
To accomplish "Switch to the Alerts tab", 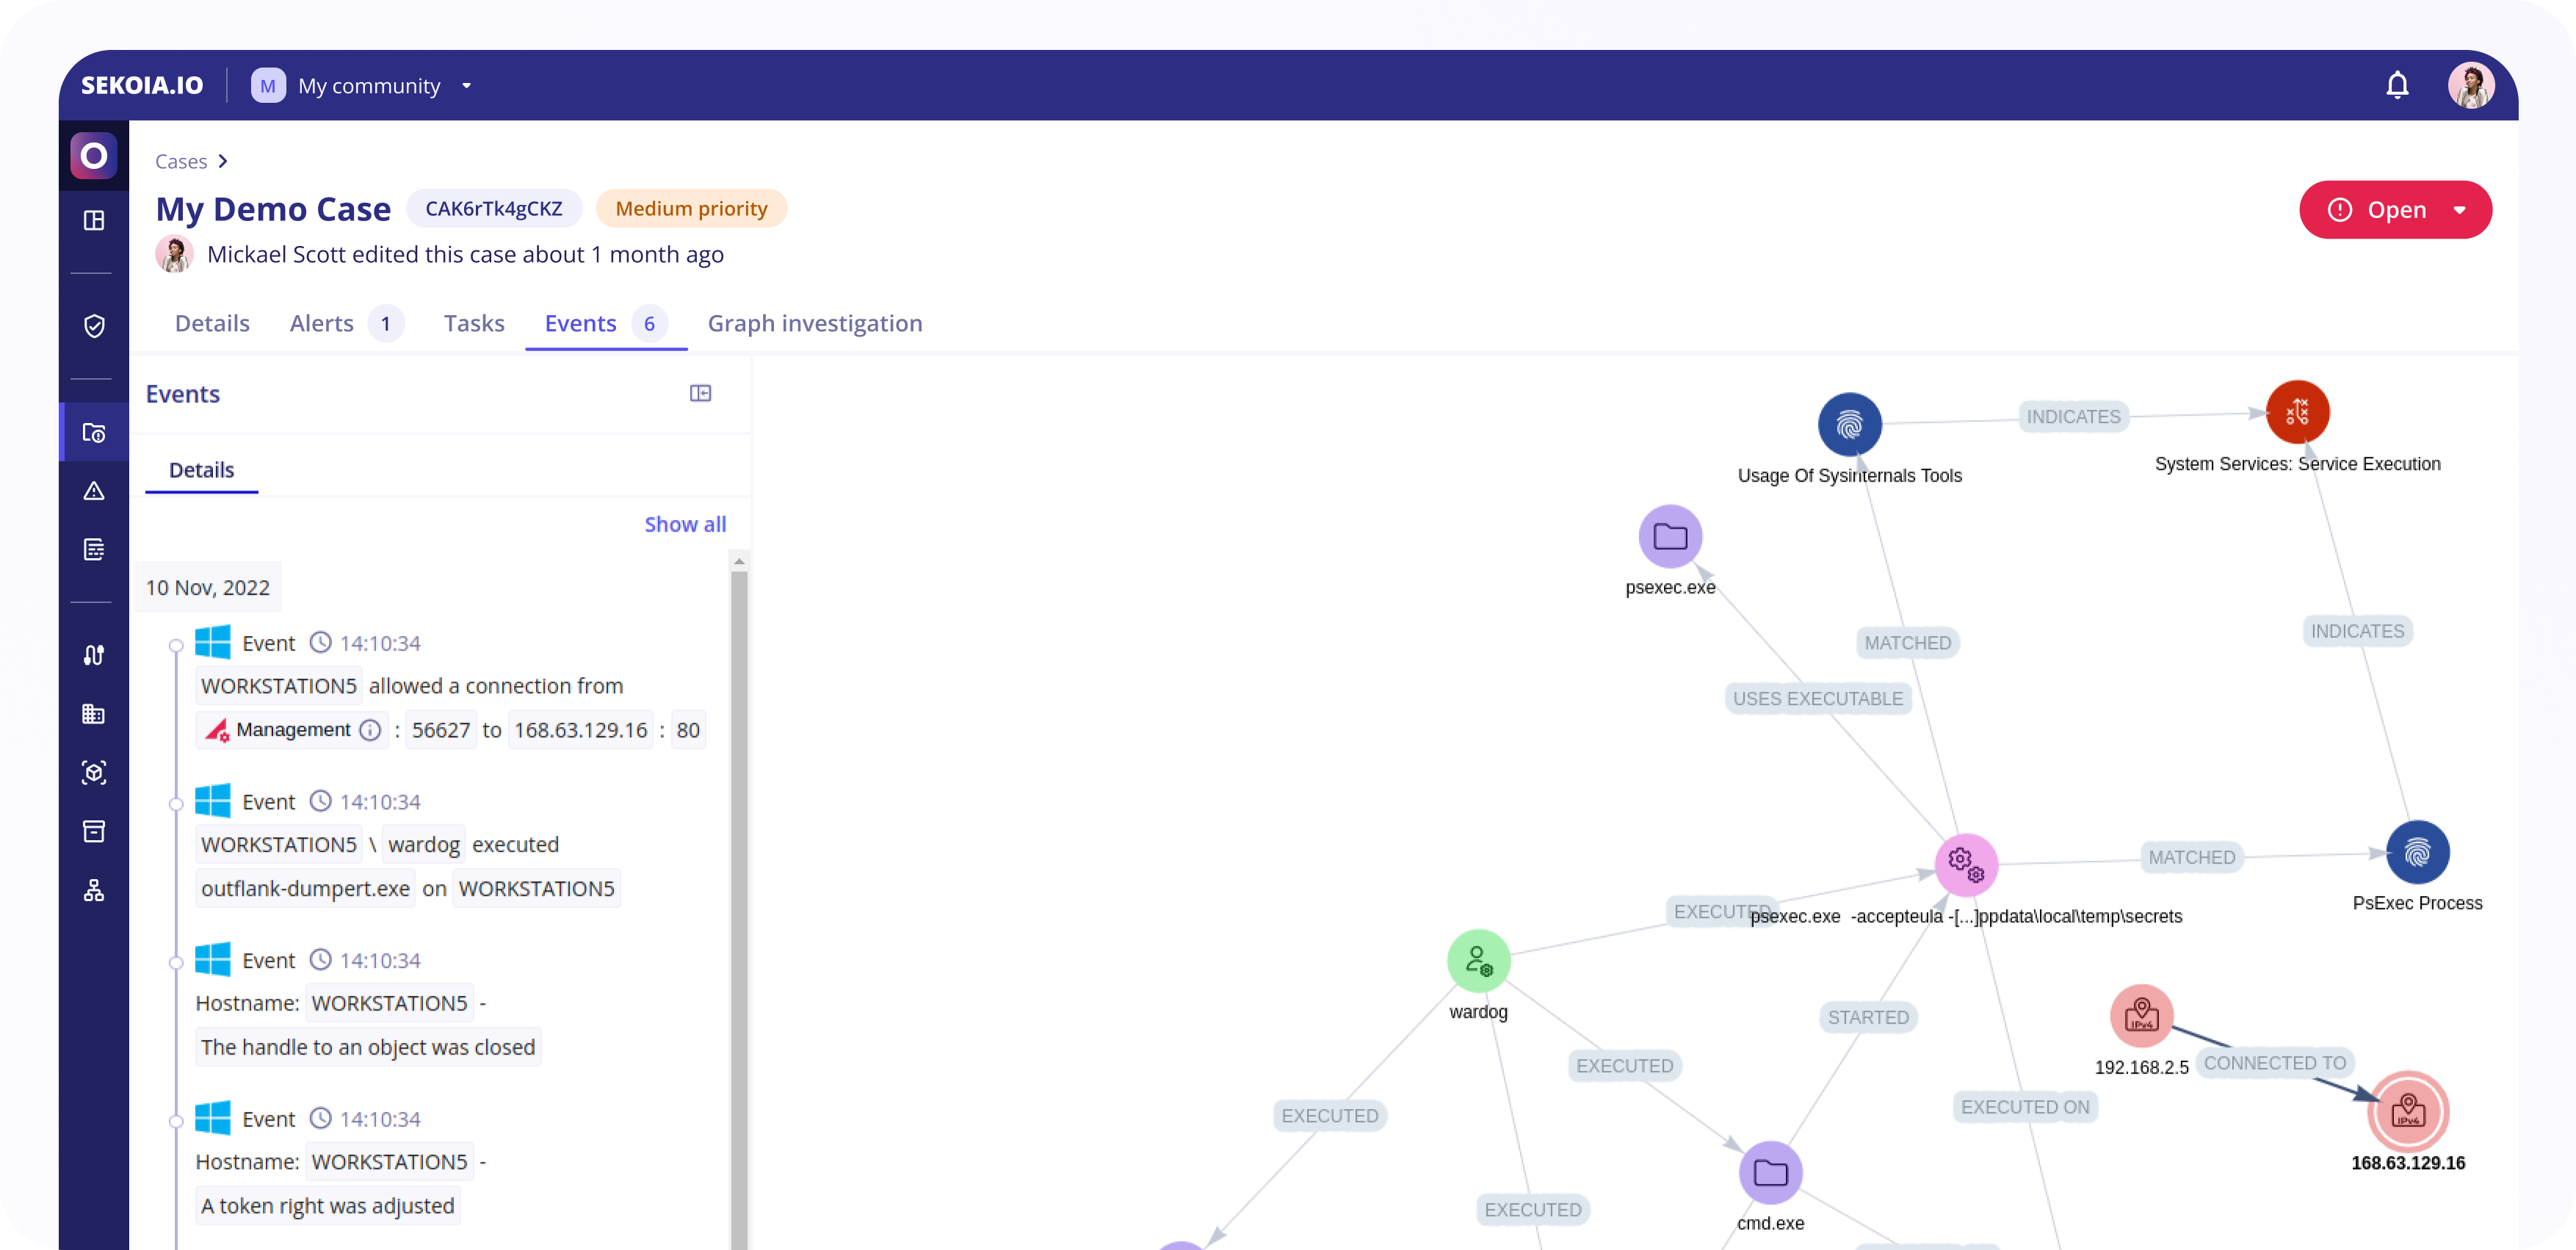I will click(321, 323).
